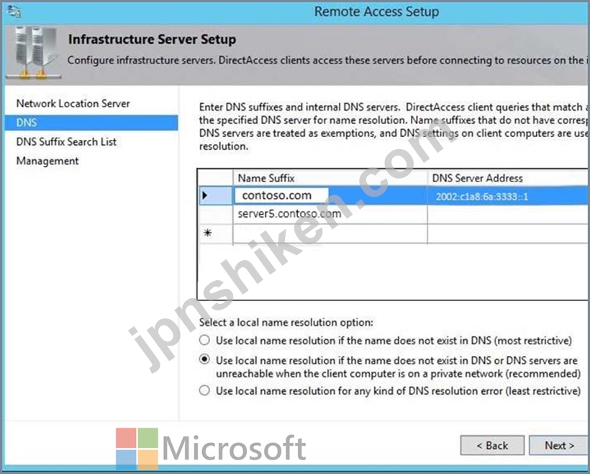Image resolution: width=590 pixels, height=474 pixels.
Task: Click the infrastructure servers header icon
Action: point(35,53)
